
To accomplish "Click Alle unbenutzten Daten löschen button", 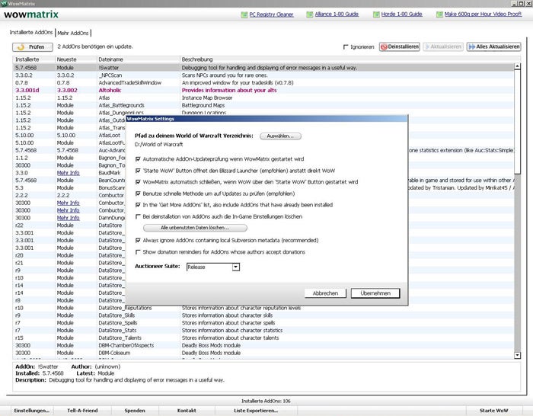I will [195, 228].
